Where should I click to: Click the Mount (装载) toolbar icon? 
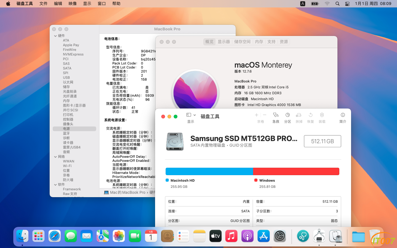[x=322, y=115]
